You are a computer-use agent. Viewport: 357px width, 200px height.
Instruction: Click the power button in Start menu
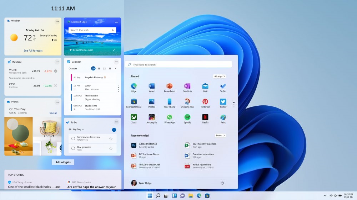(222, 183)
